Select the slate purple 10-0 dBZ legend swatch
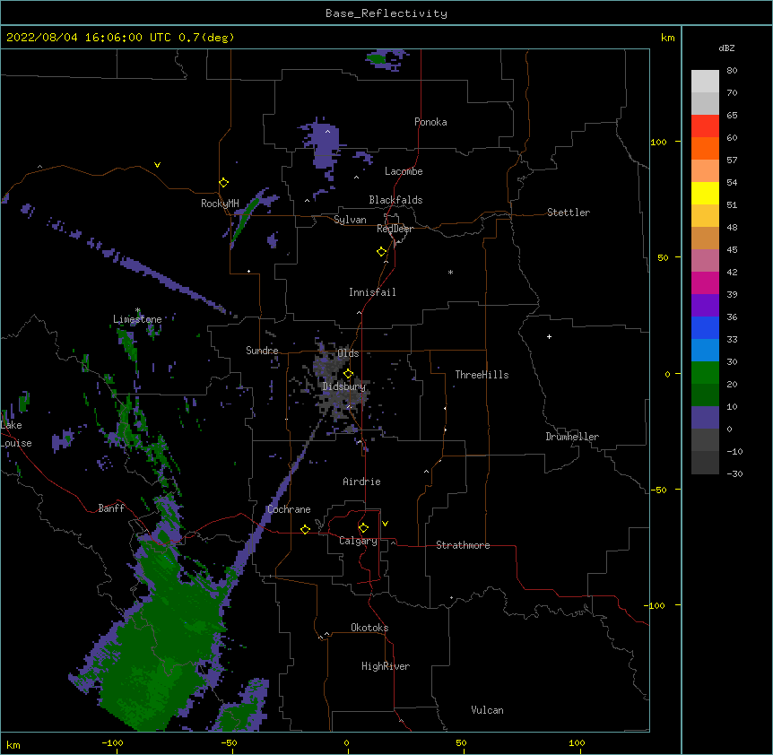Screen dimensions: 773x755 click(x=705, y=418)
